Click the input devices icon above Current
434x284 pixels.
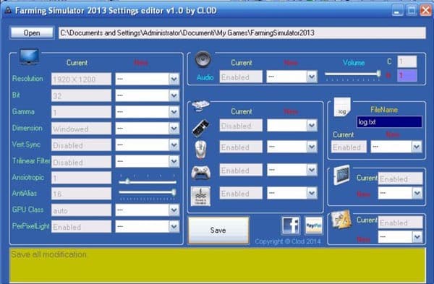pyautogui.click(x=200, y=106)
